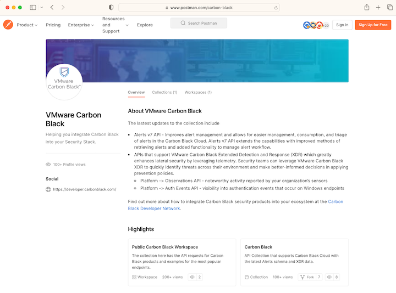Click the eye icon beside Profile views
The image size is (396, 293).
pyautogui.click(x=48, y=165)
